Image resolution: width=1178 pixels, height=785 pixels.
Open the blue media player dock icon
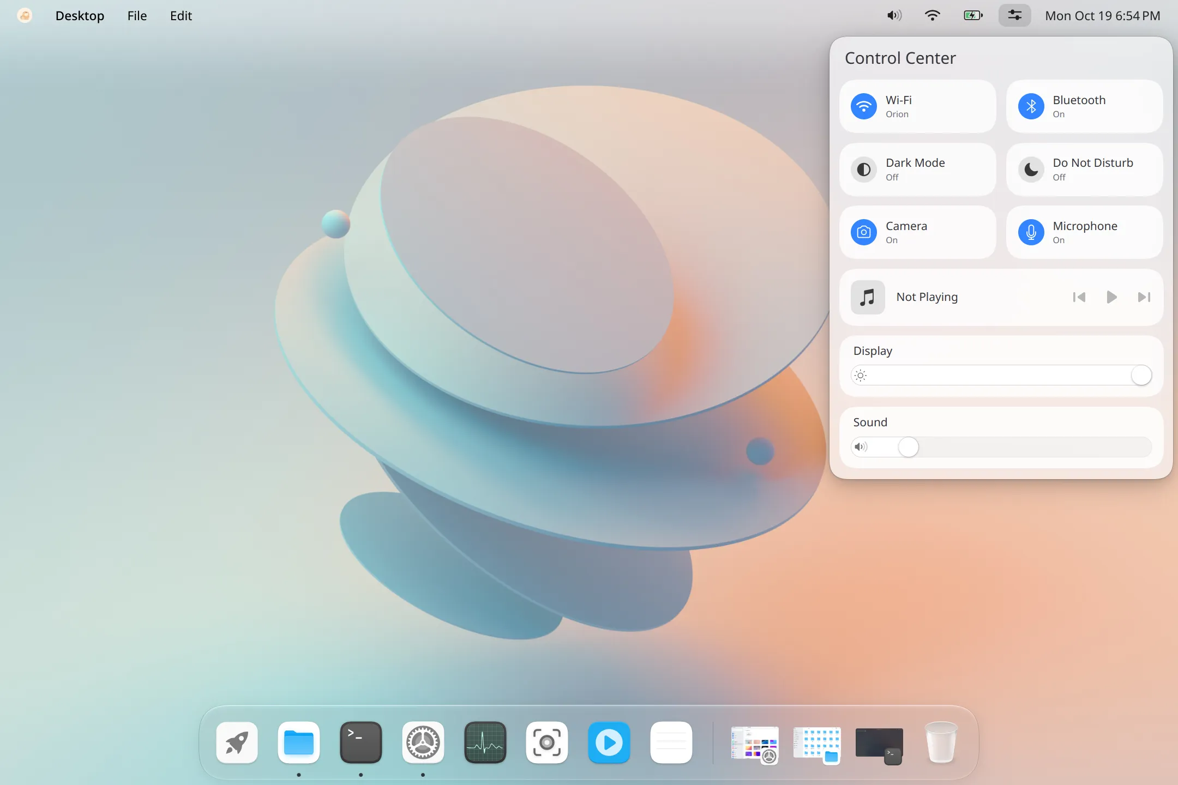609,742
